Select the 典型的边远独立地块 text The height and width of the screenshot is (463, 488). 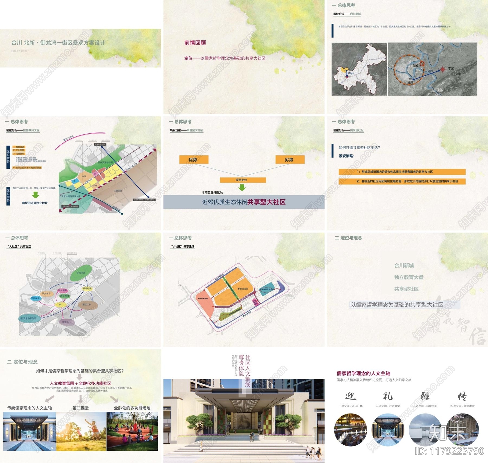coord(35,203)
